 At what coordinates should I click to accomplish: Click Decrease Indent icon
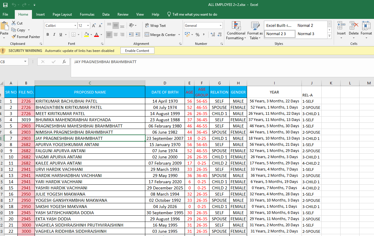131,35
